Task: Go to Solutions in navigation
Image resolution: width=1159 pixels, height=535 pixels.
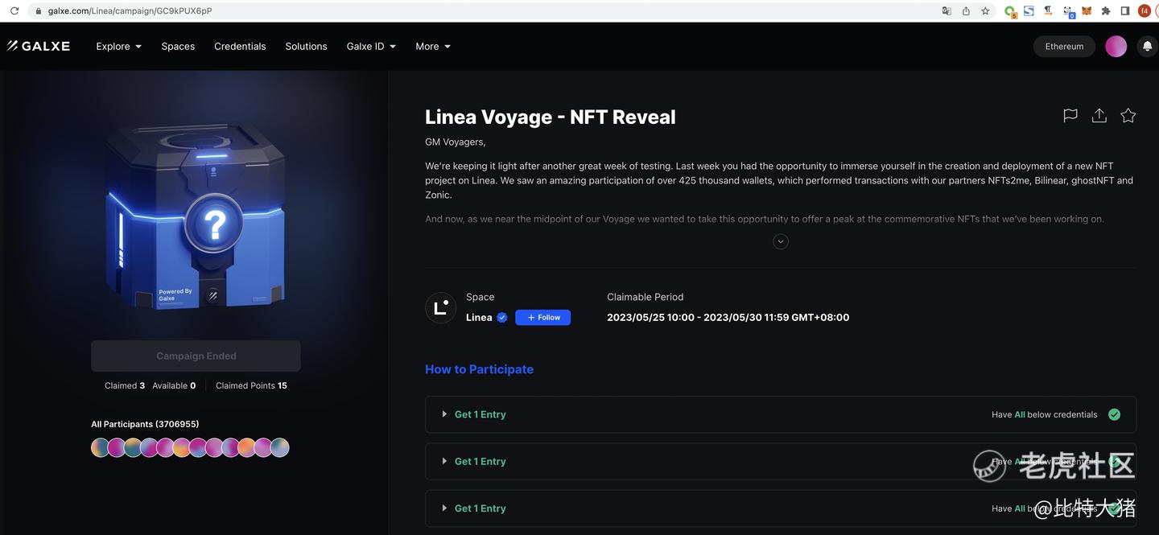Action: 306,47
